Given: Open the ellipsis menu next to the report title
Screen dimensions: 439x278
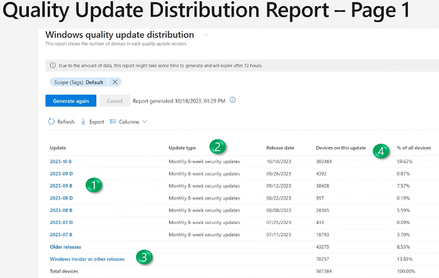Looking at the screenshot, I should coord(206,35).
